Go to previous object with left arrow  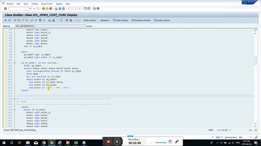tap(5, 20)
